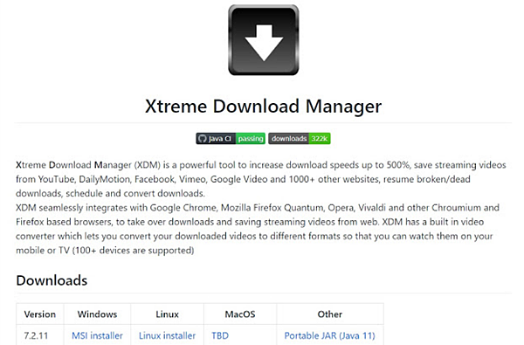Image resolution: width=524 pixels, height=345 pixels.
Task: Click the Xtreme Download Manager heading
Action: [x=264, y=107]
